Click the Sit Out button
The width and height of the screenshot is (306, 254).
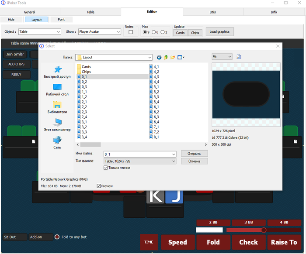tap(15, 237)
